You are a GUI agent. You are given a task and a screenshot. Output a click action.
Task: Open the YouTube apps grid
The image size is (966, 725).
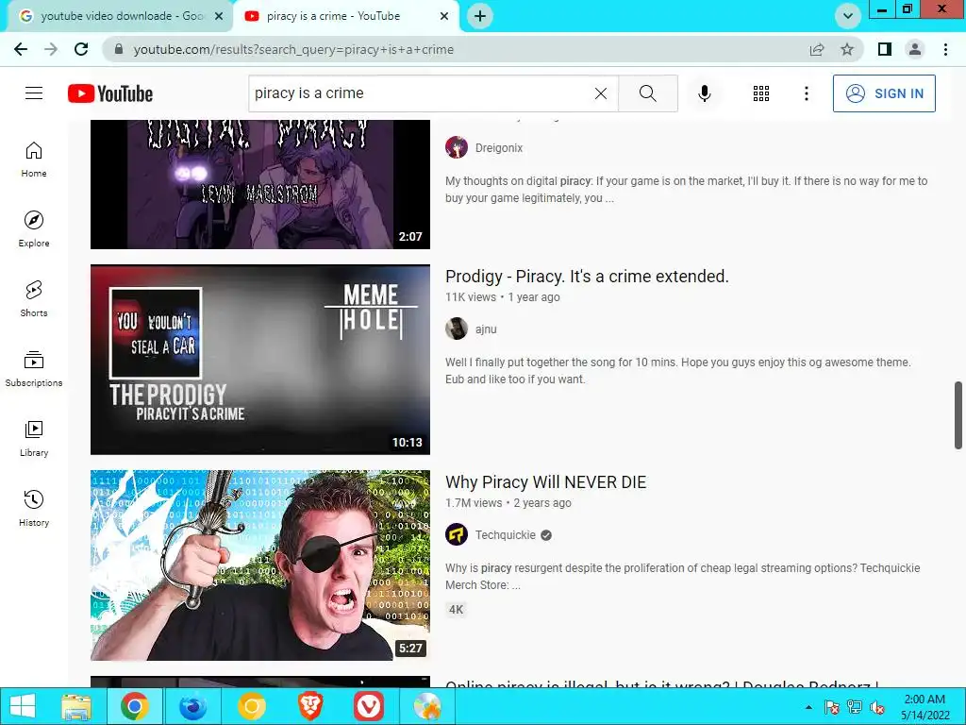(x=761, y=93)
